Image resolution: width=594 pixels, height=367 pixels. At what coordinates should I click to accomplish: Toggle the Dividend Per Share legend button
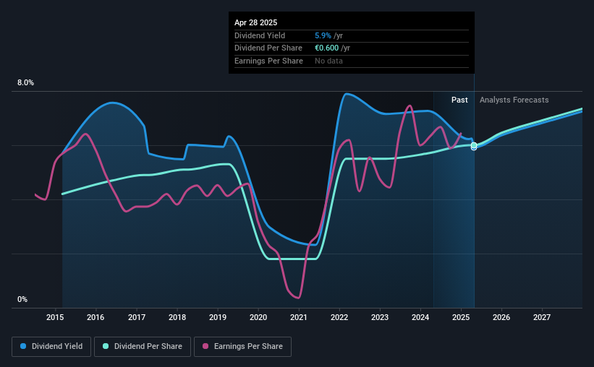tap(143, 347)
